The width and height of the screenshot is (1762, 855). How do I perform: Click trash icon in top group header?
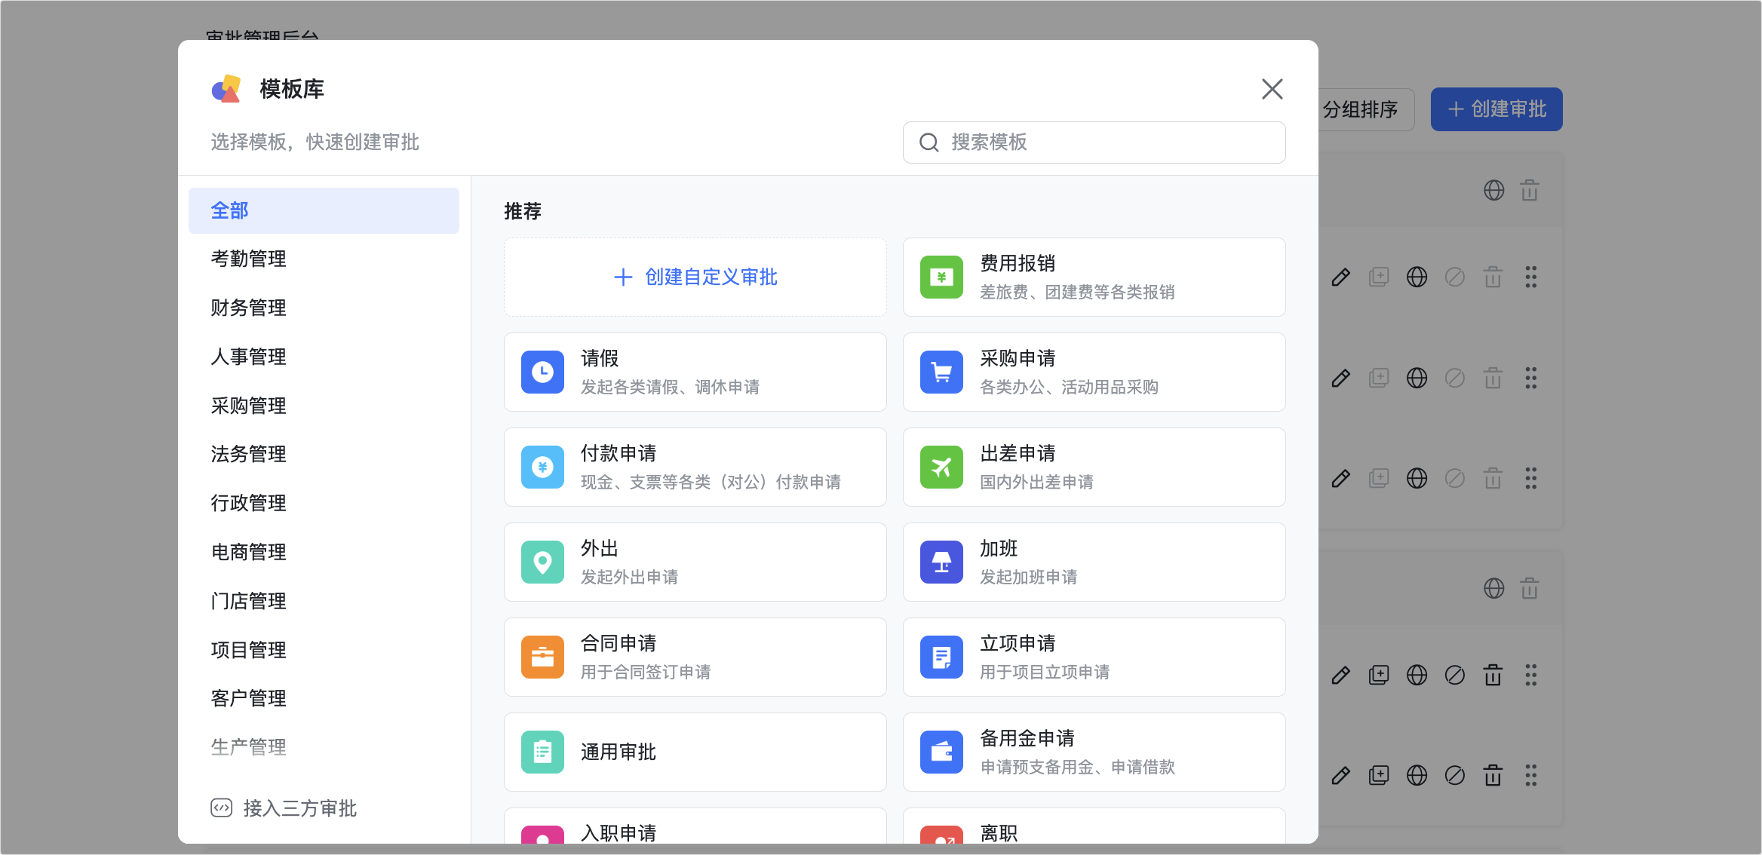click(x=1530, y=190)
